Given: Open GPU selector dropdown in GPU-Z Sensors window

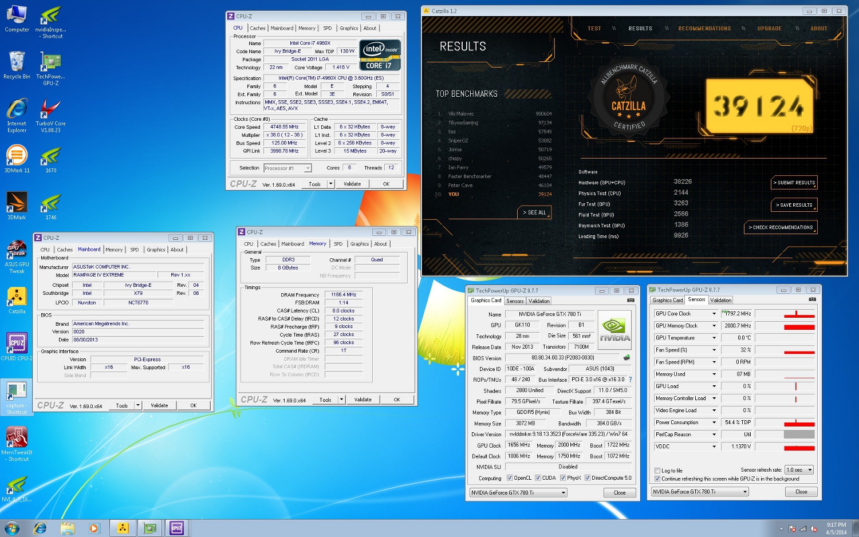Looking at the screenshot, I should point(700,492).
